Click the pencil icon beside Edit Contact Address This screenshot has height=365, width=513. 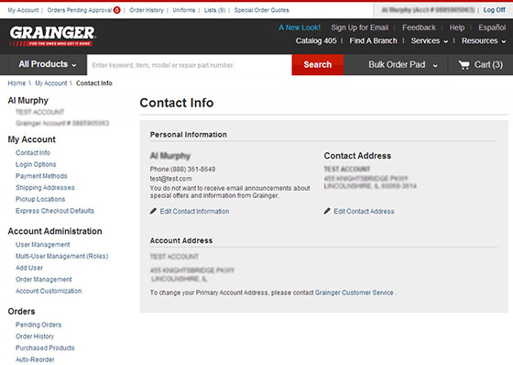tap(327, 211)
